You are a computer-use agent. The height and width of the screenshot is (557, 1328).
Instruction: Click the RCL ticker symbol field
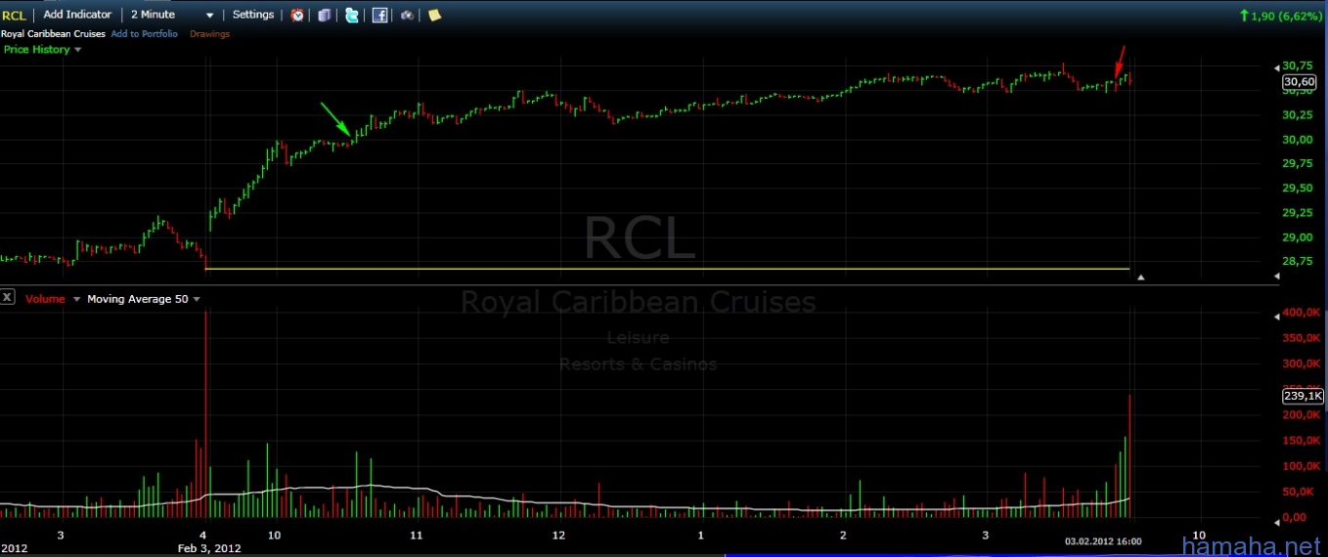(x=15, y=16)
